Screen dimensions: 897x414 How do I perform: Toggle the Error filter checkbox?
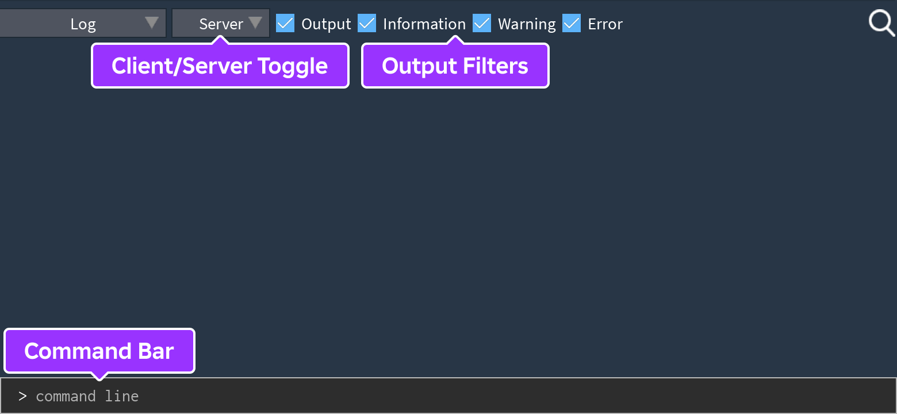(572, 24)
